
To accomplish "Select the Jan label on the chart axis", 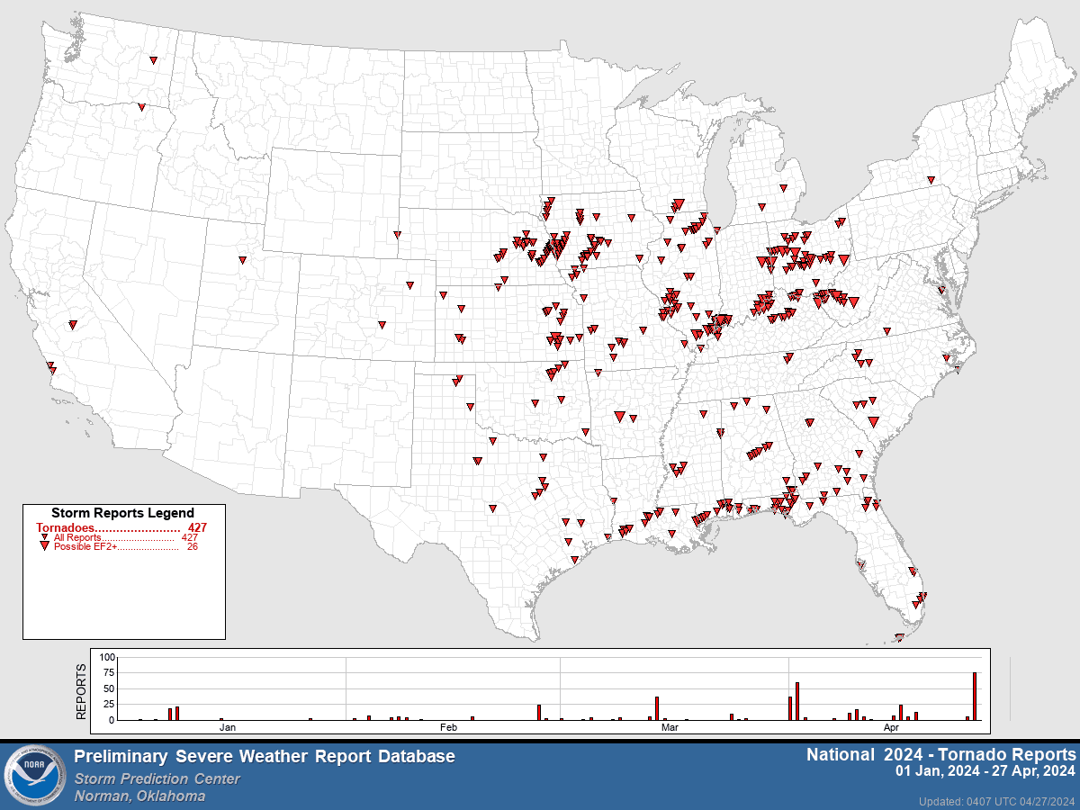I will click(228, 727).
